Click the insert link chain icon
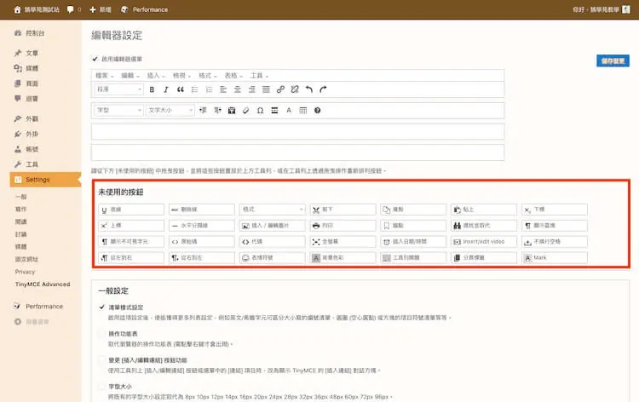Screen dimensions: 639x402 [280, 89]
